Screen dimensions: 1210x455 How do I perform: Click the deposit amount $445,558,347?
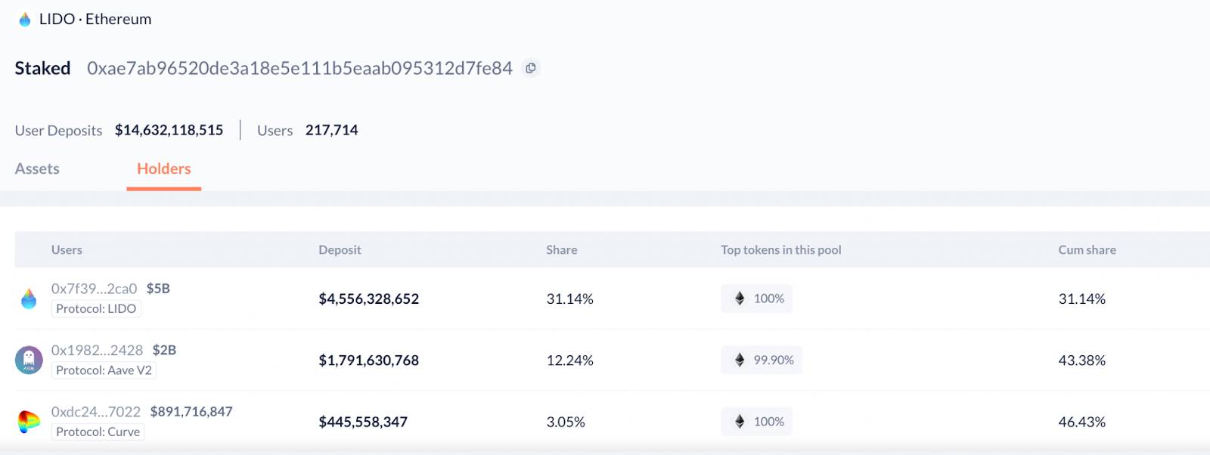point(363,422)
